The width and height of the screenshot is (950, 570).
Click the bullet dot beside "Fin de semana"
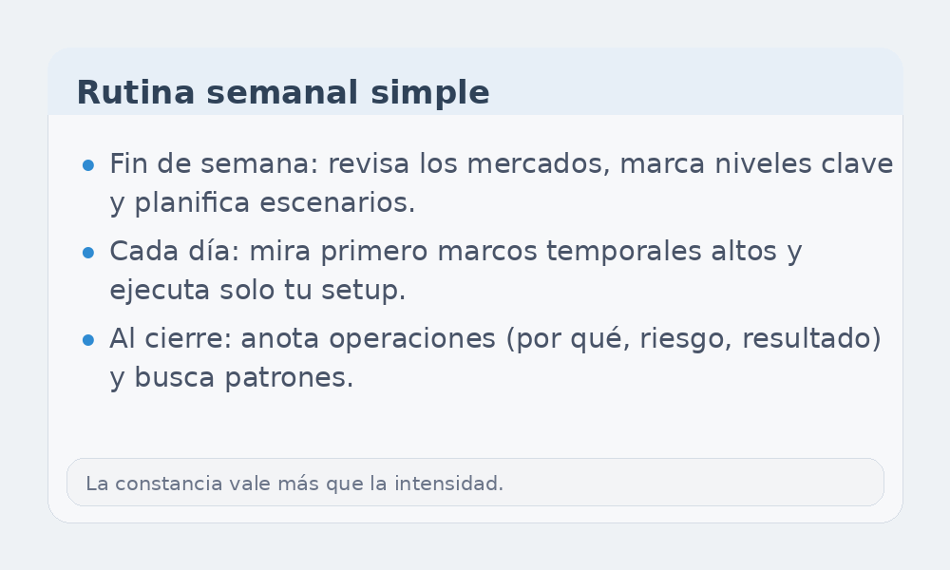pyautogui.click(x=88, y=165)
